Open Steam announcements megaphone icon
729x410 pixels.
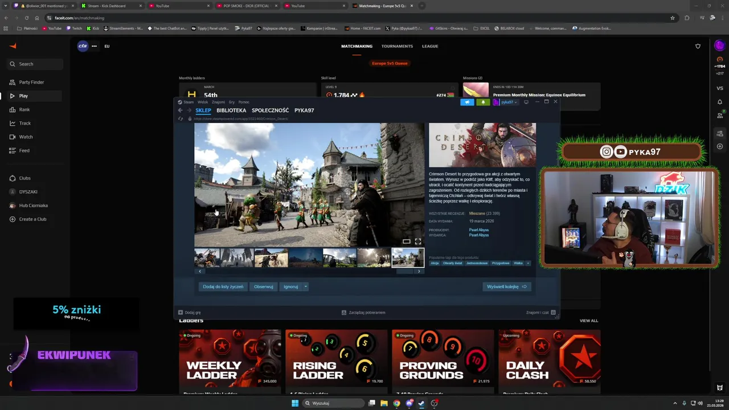(x=467, y=102)
